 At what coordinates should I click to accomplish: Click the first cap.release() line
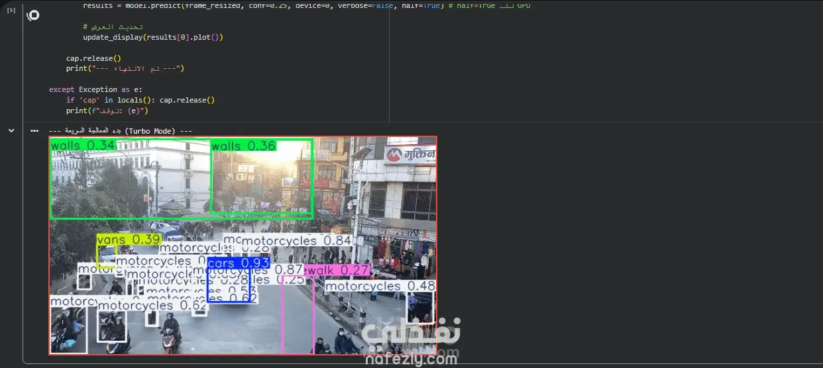coord(93,58)
